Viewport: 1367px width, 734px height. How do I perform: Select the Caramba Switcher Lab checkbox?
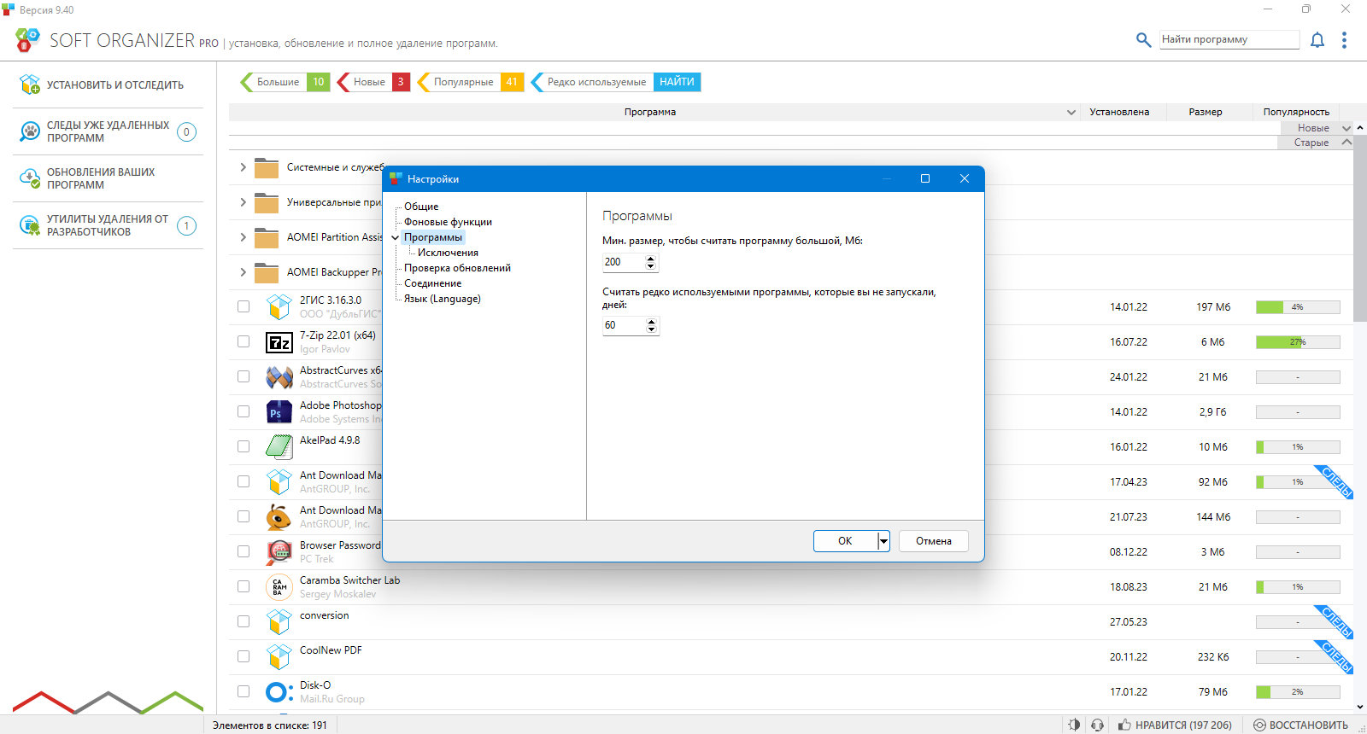click(243, 586)
